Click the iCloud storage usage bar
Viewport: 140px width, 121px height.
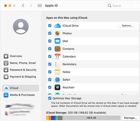(x=83, y=118)
